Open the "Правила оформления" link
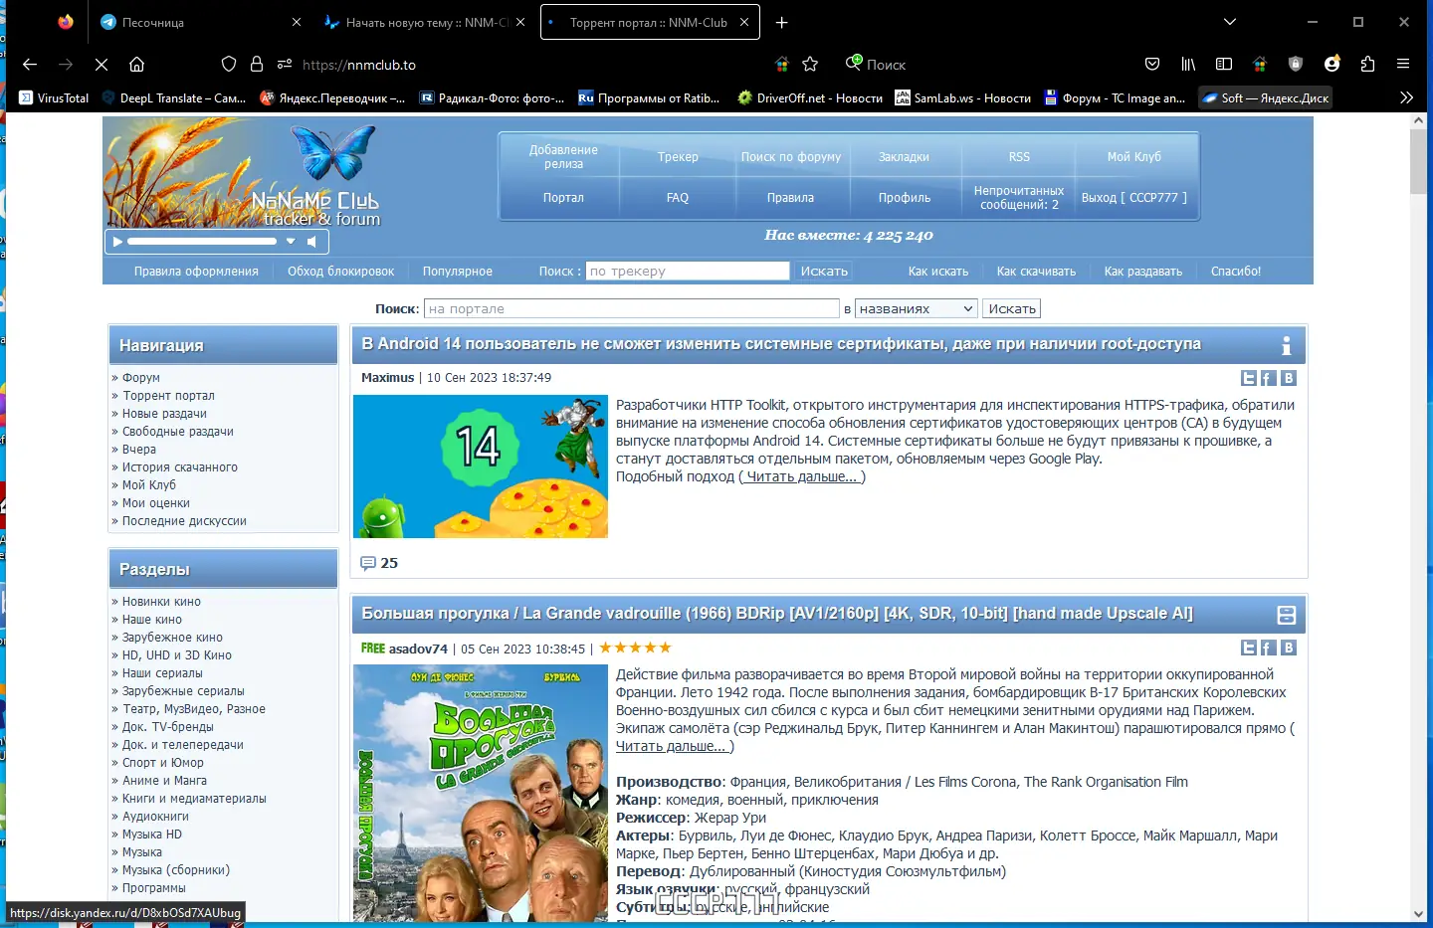This screenshot has height=928, width=1433. tap(196, 272)
